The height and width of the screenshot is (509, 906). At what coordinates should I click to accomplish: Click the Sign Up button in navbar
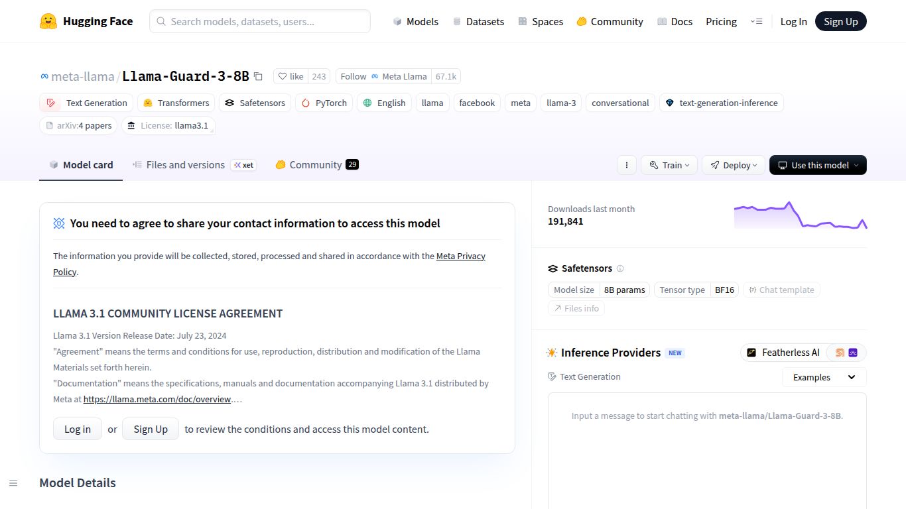coord(840,21)
